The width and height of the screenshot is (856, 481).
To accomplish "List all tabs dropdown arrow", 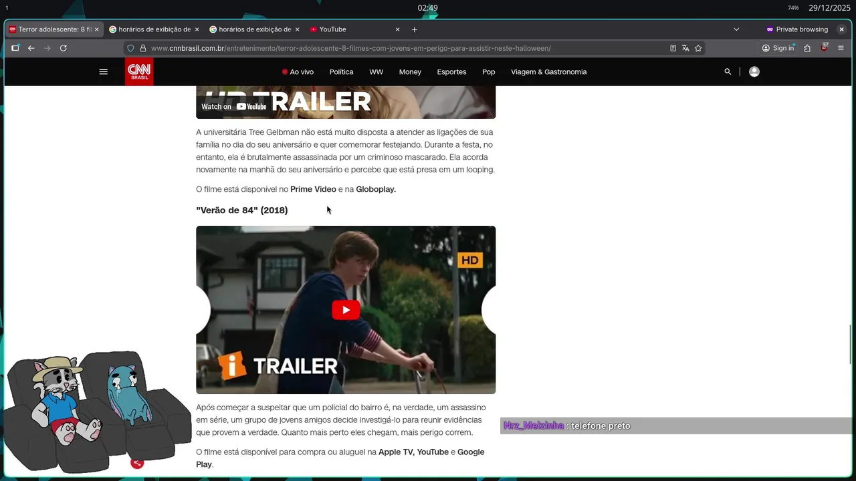I will pos(736,29).
